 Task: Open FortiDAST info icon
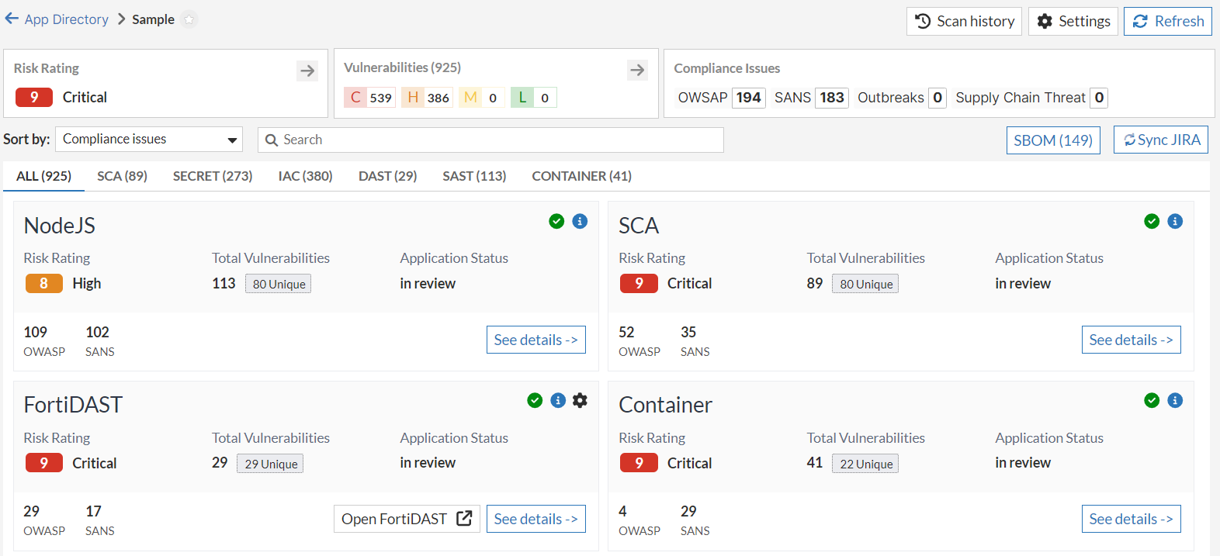tap(558, 400)
